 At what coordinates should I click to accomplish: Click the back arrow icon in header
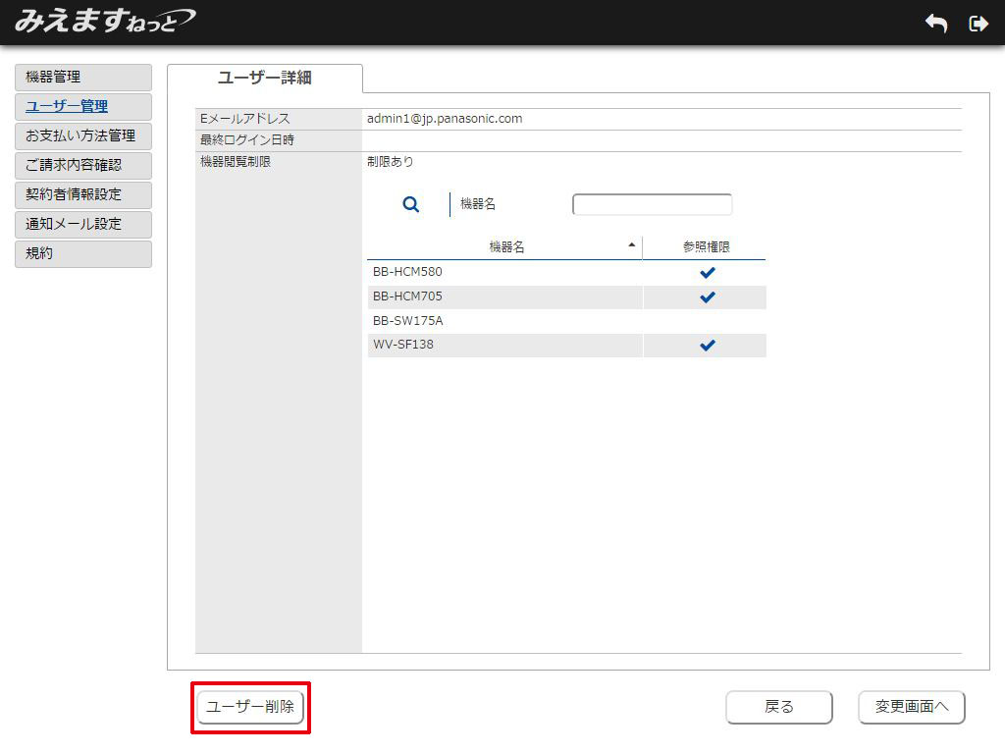click(x=936, y=24)
